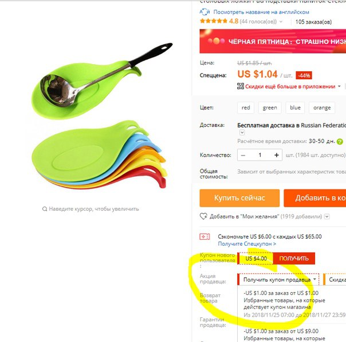Screen dimensions: 346x342
Task: Open the shipping destination dropdown arrow
Action: coord(242,133)
